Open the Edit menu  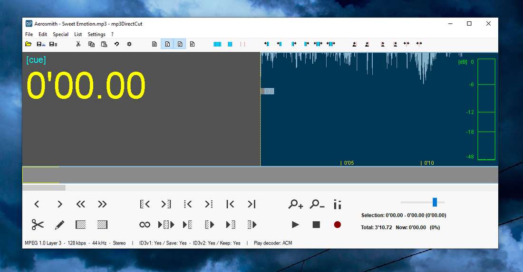pyautogui.click(x=43, y=34)
